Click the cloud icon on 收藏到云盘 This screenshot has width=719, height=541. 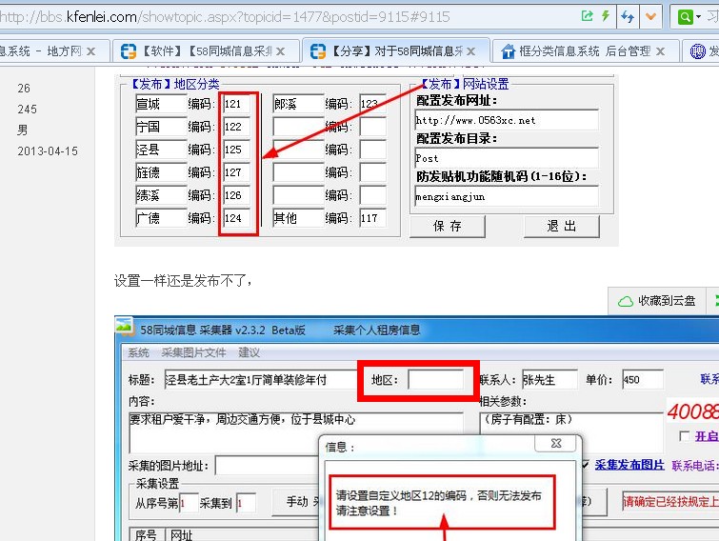(x=626, y=301)
